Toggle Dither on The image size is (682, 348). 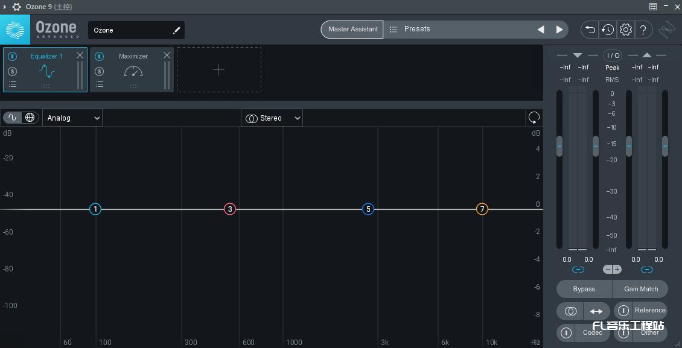click(x=624, y=332)
